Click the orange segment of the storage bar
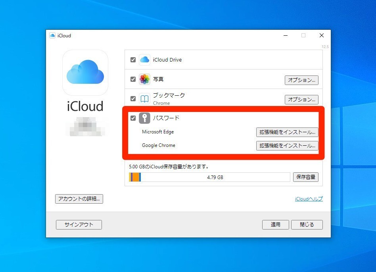Image resolution: width=376 pixels, height=272 pixels. click(136, 177)
